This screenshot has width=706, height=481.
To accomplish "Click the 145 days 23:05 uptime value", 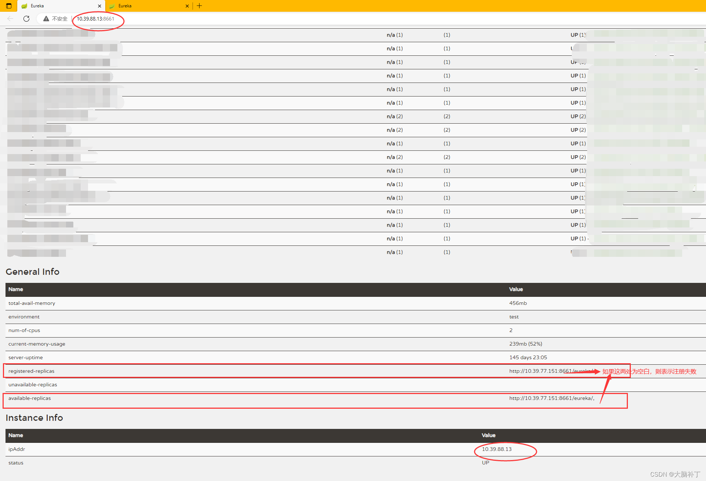I will (528, 357).
